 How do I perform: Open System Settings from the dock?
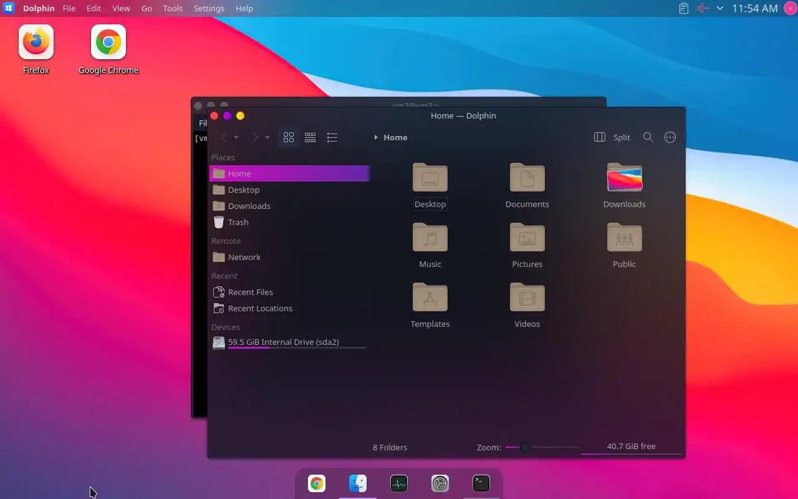tap(440, 483)
